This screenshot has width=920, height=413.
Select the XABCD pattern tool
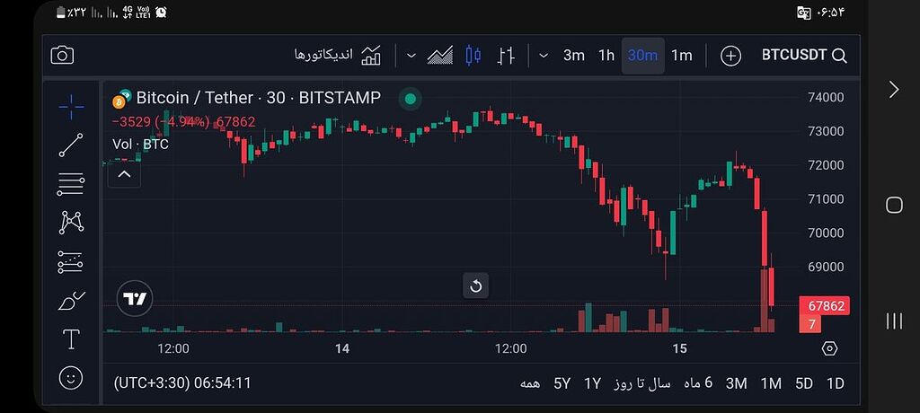pyautogui.click(x=71, y=222)
